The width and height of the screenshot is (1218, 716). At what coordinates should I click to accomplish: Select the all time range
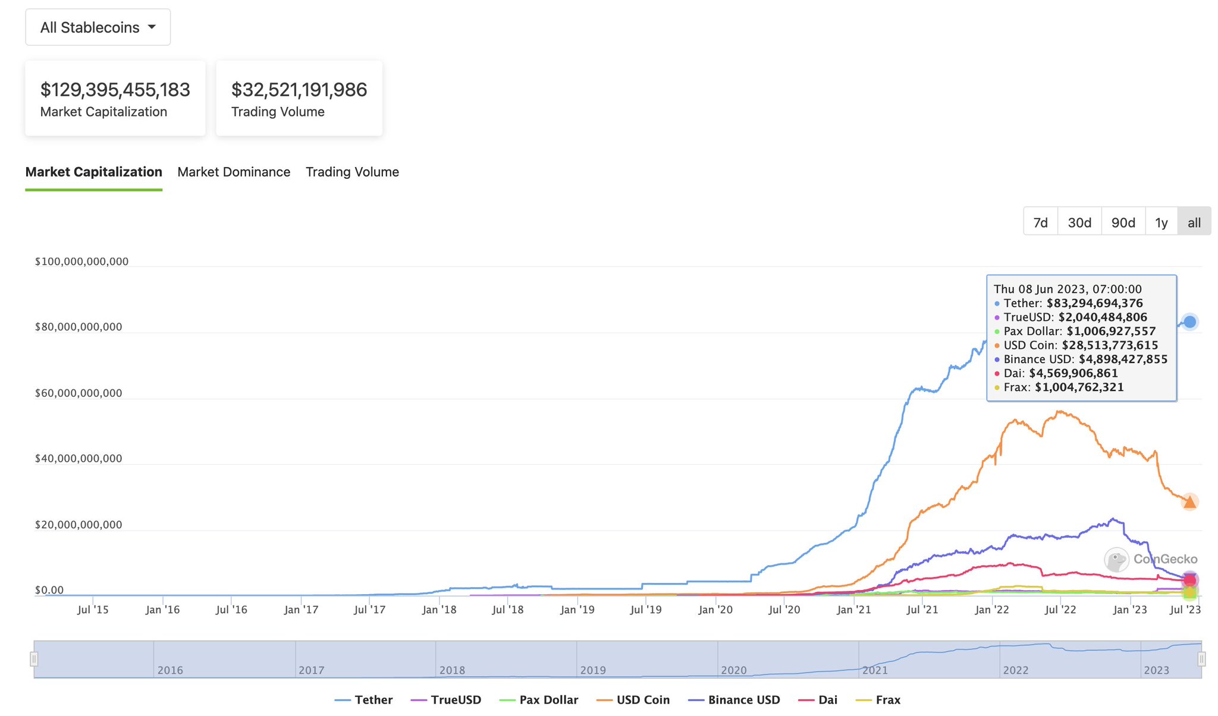[1194, 222]
